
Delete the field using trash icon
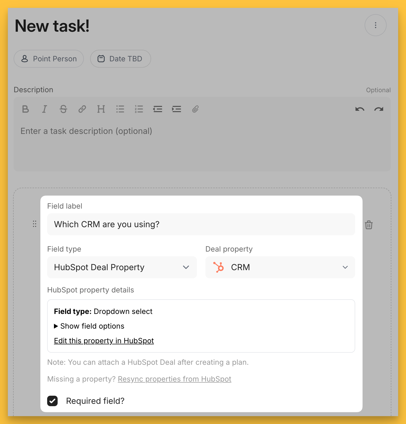369,225
